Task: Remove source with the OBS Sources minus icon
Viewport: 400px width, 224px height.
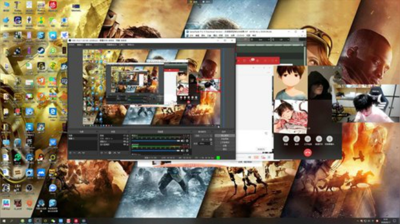Action: [106, 152]
